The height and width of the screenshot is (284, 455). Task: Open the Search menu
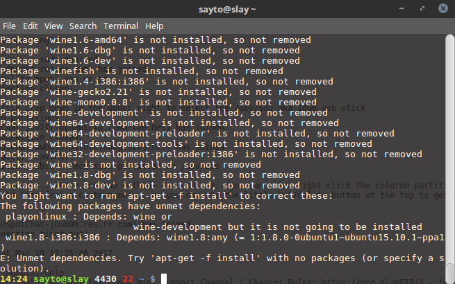(x=83, y=26)
